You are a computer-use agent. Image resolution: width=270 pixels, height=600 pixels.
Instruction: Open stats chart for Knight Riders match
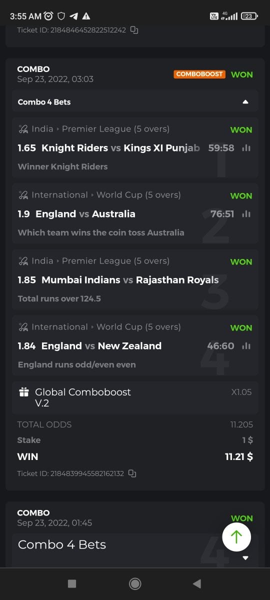coord(246,148)
